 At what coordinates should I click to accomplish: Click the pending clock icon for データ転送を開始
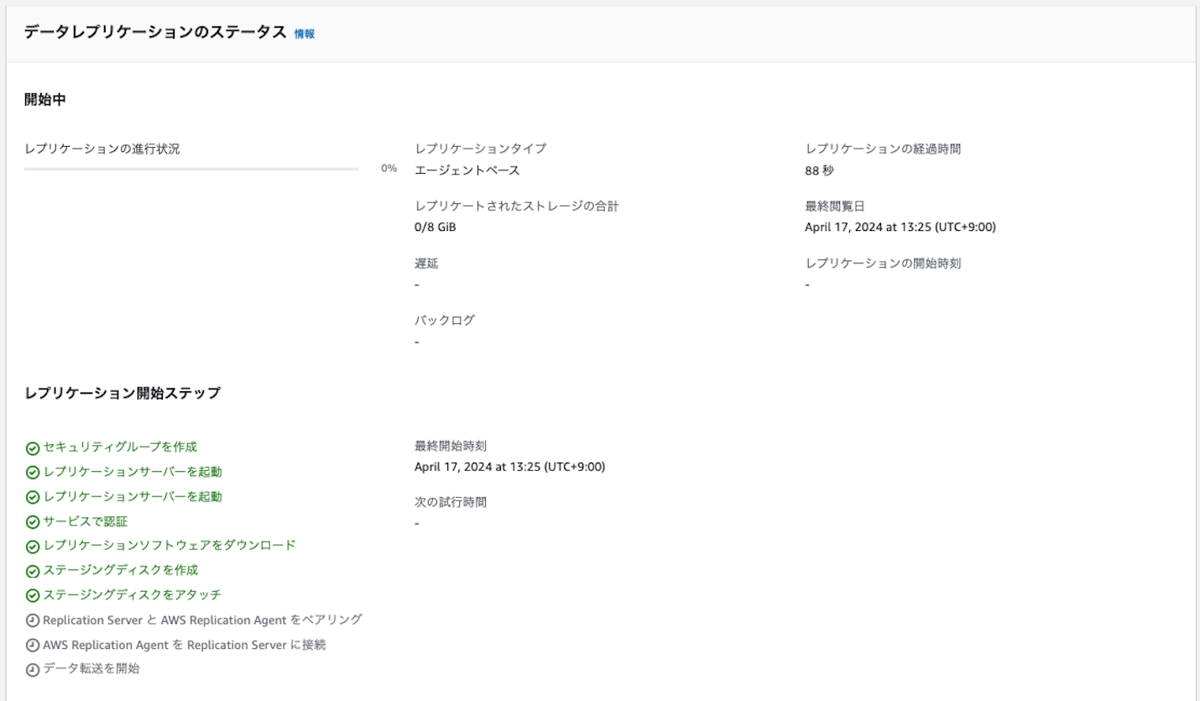33,670
